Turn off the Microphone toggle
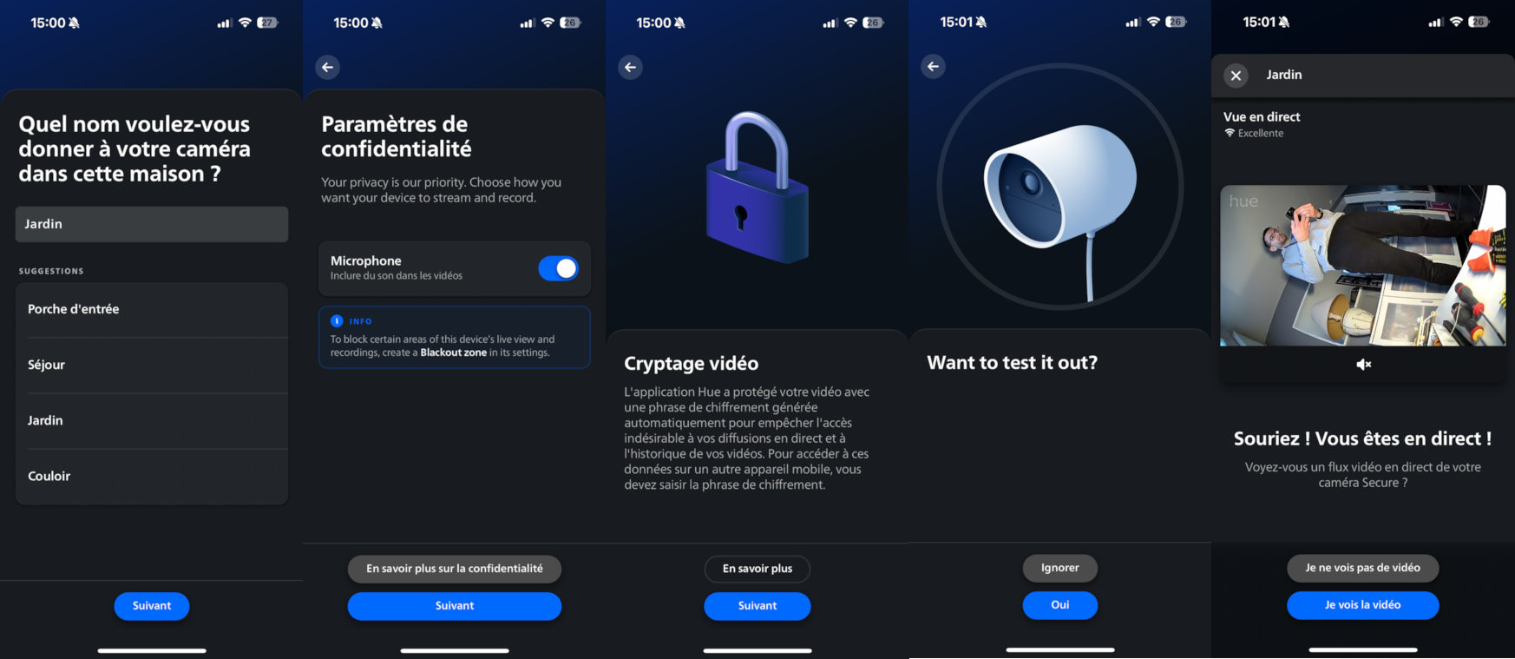 tap(558, 268)
